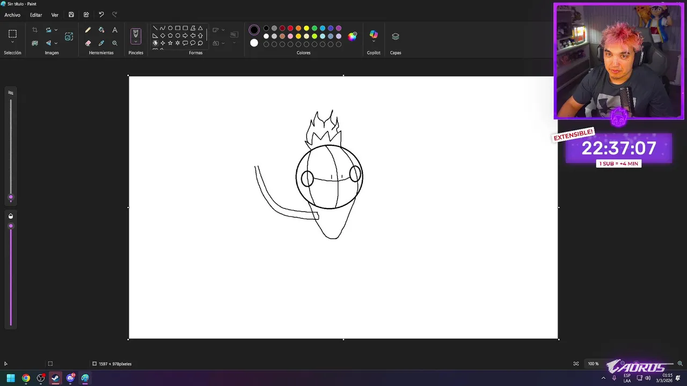Viewport: 687px width, 386px height.
Task: Click the canvas size 1597 × 978píxeles text
Action: click(115, 364)
